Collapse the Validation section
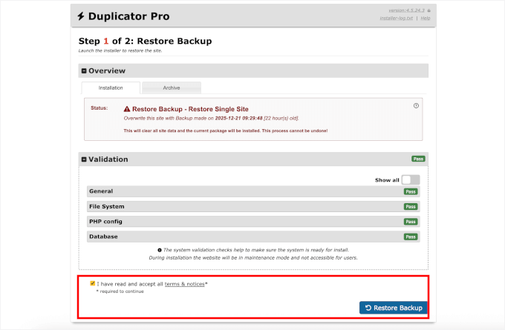The image size is (505, 330). point(84,159)
